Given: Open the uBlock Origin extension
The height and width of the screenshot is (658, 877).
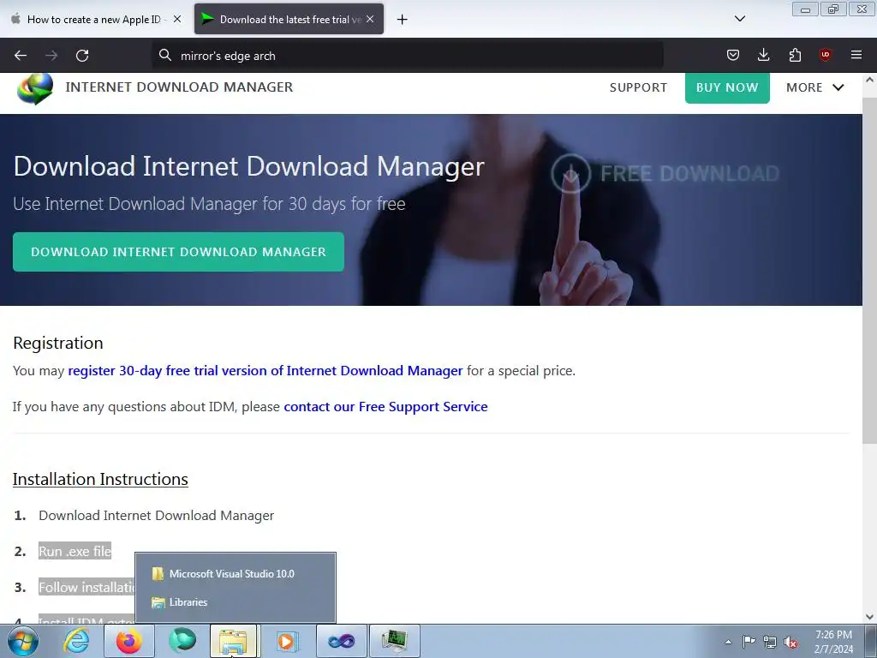Looking at the screenshot, I should (825, 55).
